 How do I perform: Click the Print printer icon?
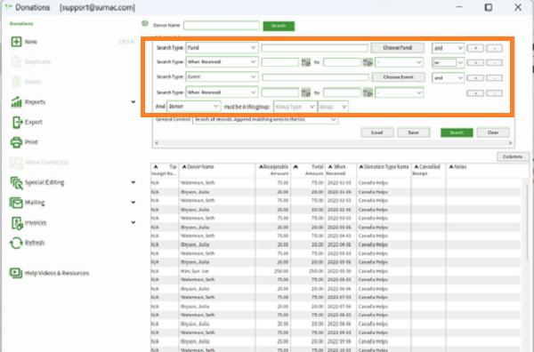pyautogui.click(x=16, y=142)
